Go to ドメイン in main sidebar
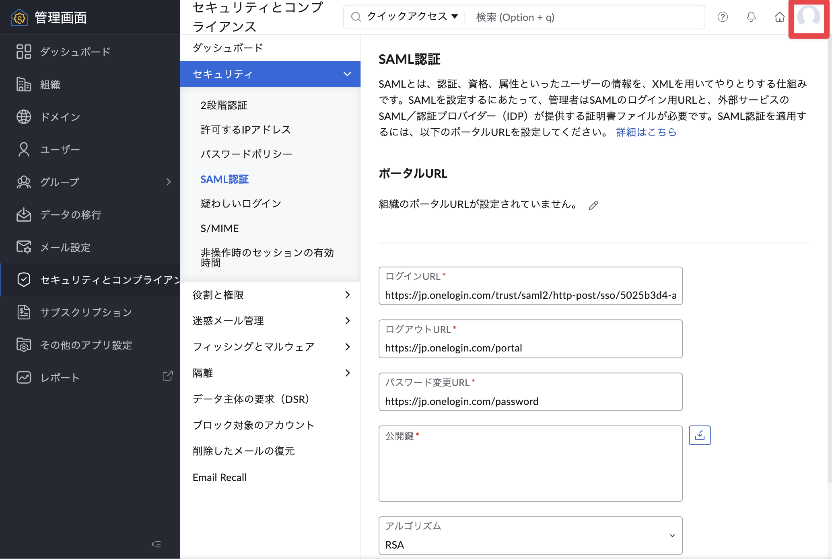The image size is (832, 559). [60, 117]
